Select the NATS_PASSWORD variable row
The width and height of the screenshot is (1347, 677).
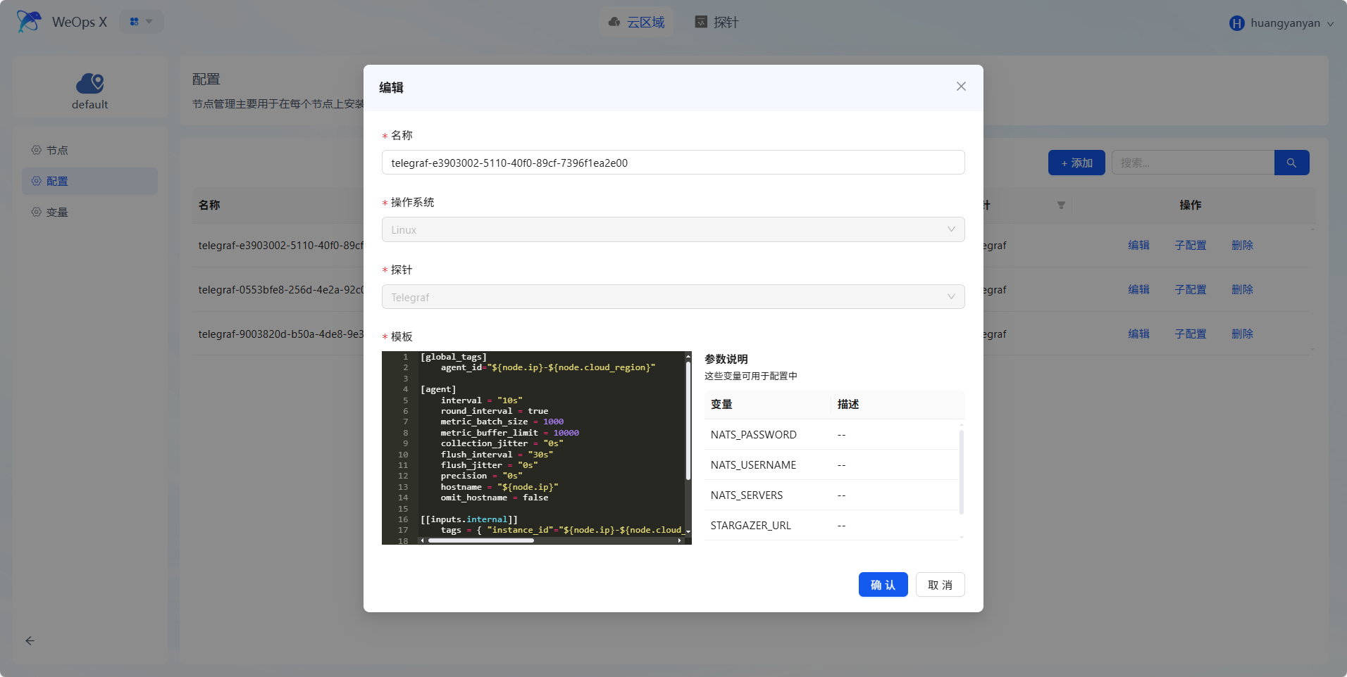point(831,435)
